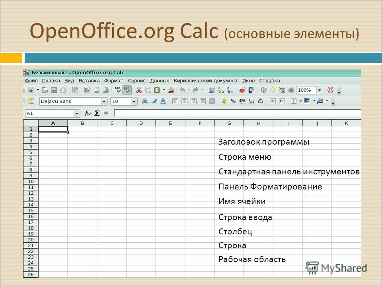Export directly as PDF icon
Screen dimensions: 382x286
(x=87, y=90)
